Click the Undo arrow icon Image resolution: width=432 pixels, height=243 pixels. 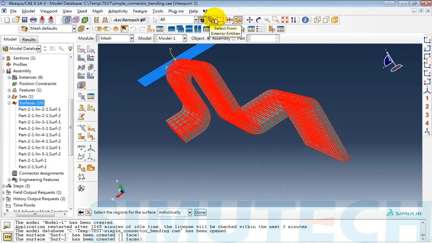coord(133,29)
